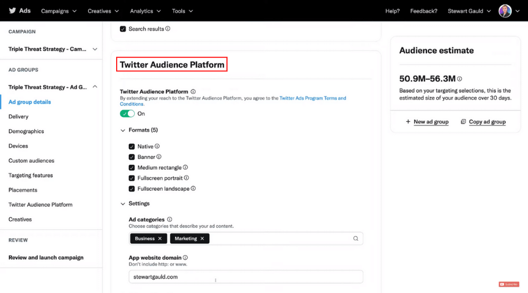Open the Feedback? link
The image size is (528, 293).
point(423,11)
